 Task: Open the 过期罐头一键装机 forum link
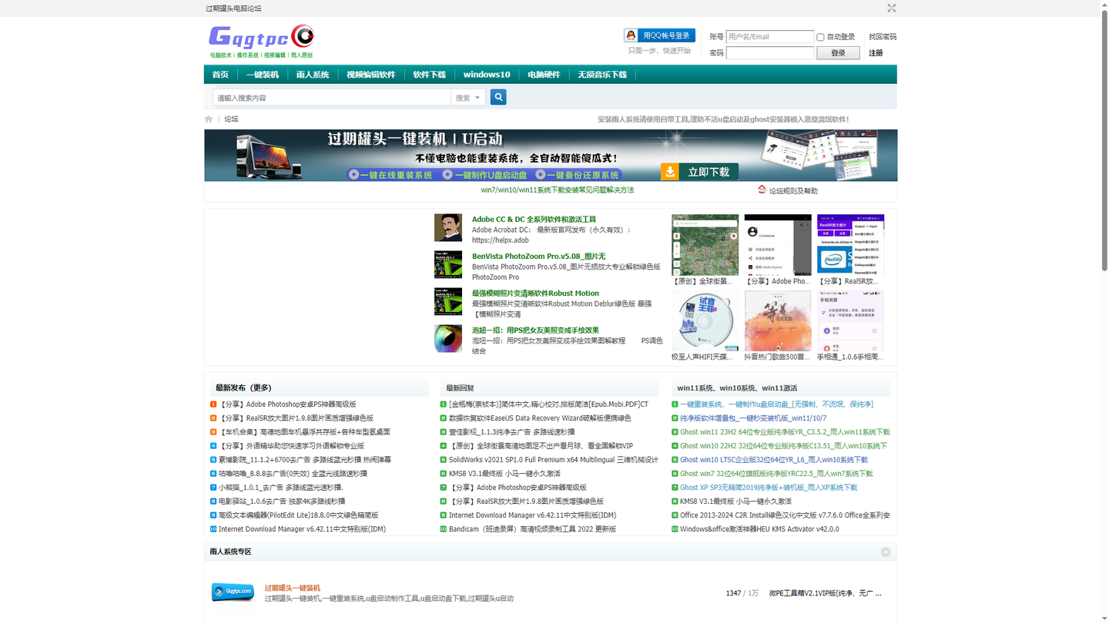[x=292, y=588]
